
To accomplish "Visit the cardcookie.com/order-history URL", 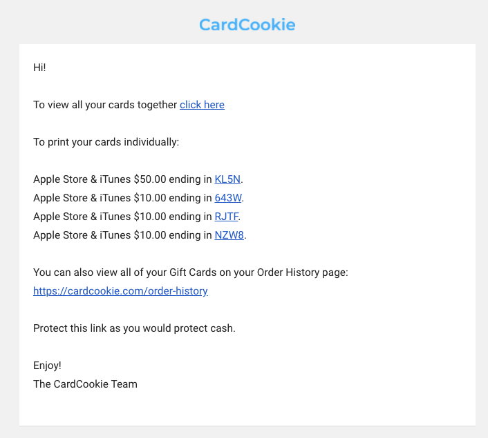I will (x=120, y=291).
